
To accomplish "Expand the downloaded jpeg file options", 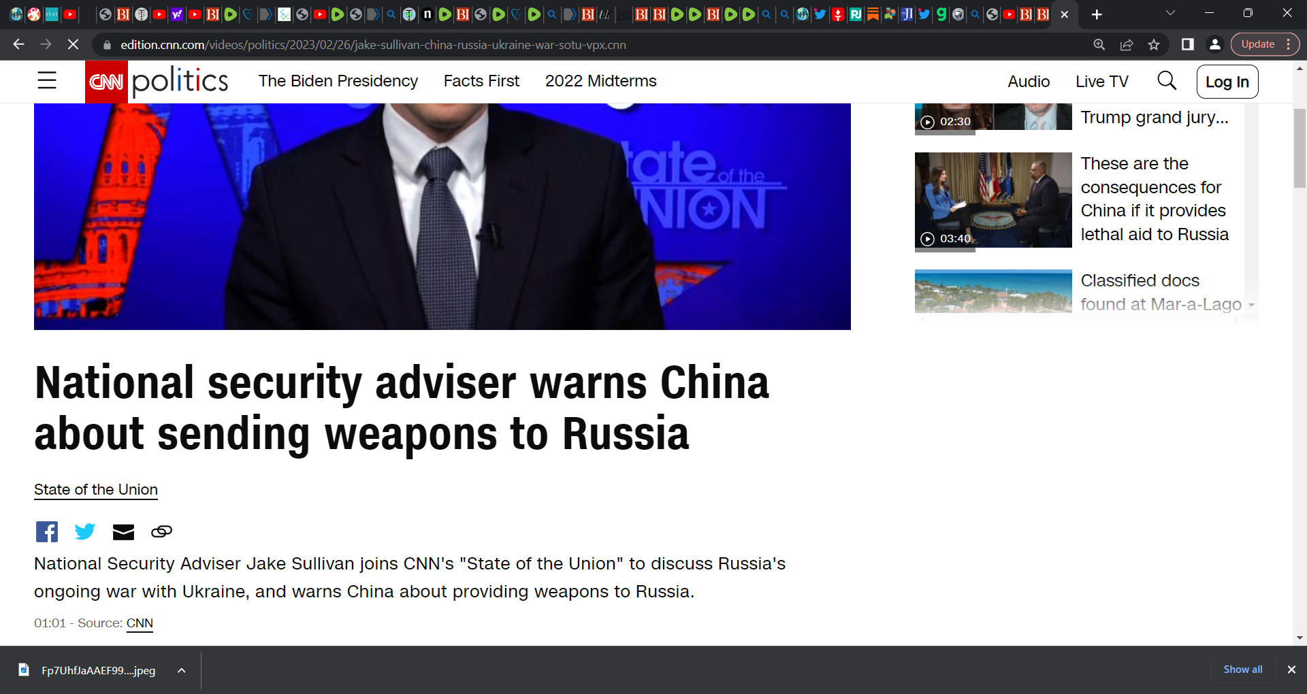I will (182, 670).
